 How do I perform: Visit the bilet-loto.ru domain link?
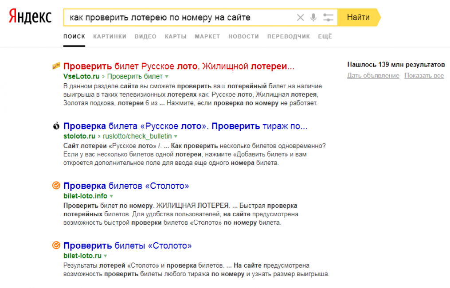(x=82, y=256)
